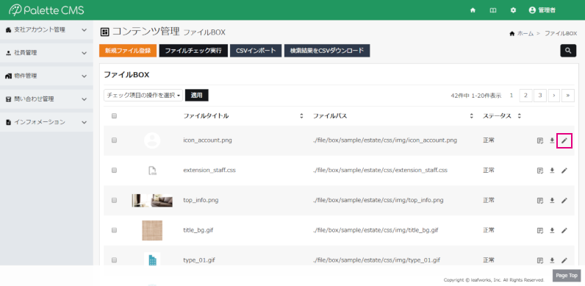This screenshot has height=286, width=585.
Task: Edit type_01.gif with pencil icon
Action: (564, 260)
